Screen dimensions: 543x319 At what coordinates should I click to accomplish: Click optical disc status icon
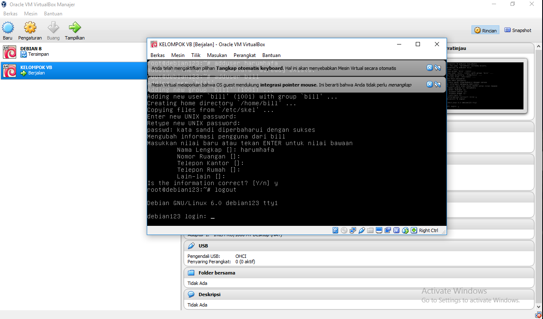[x=344, y=230]
